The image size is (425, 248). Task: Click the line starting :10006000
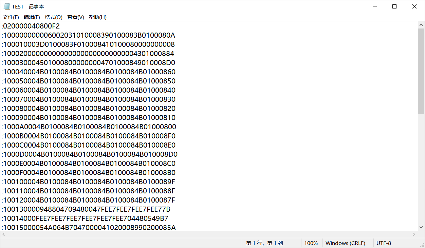(x=89, y=90)
